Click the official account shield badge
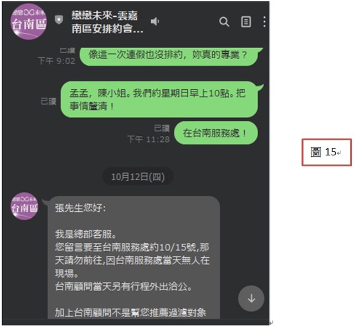The image size is (355, 326). click(59, 20)
